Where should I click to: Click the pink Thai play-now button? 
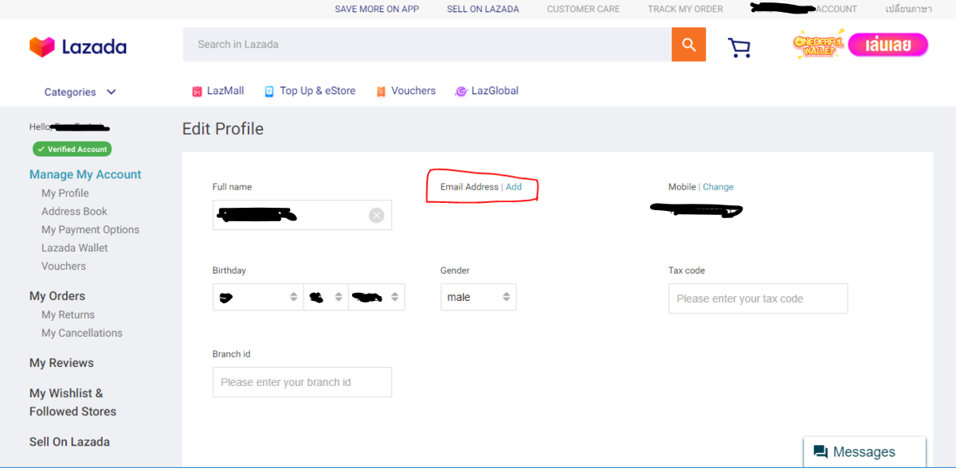[887, 45]
